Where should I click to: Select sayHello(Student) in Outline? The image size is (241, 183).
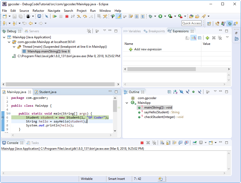tap(159, 112)
